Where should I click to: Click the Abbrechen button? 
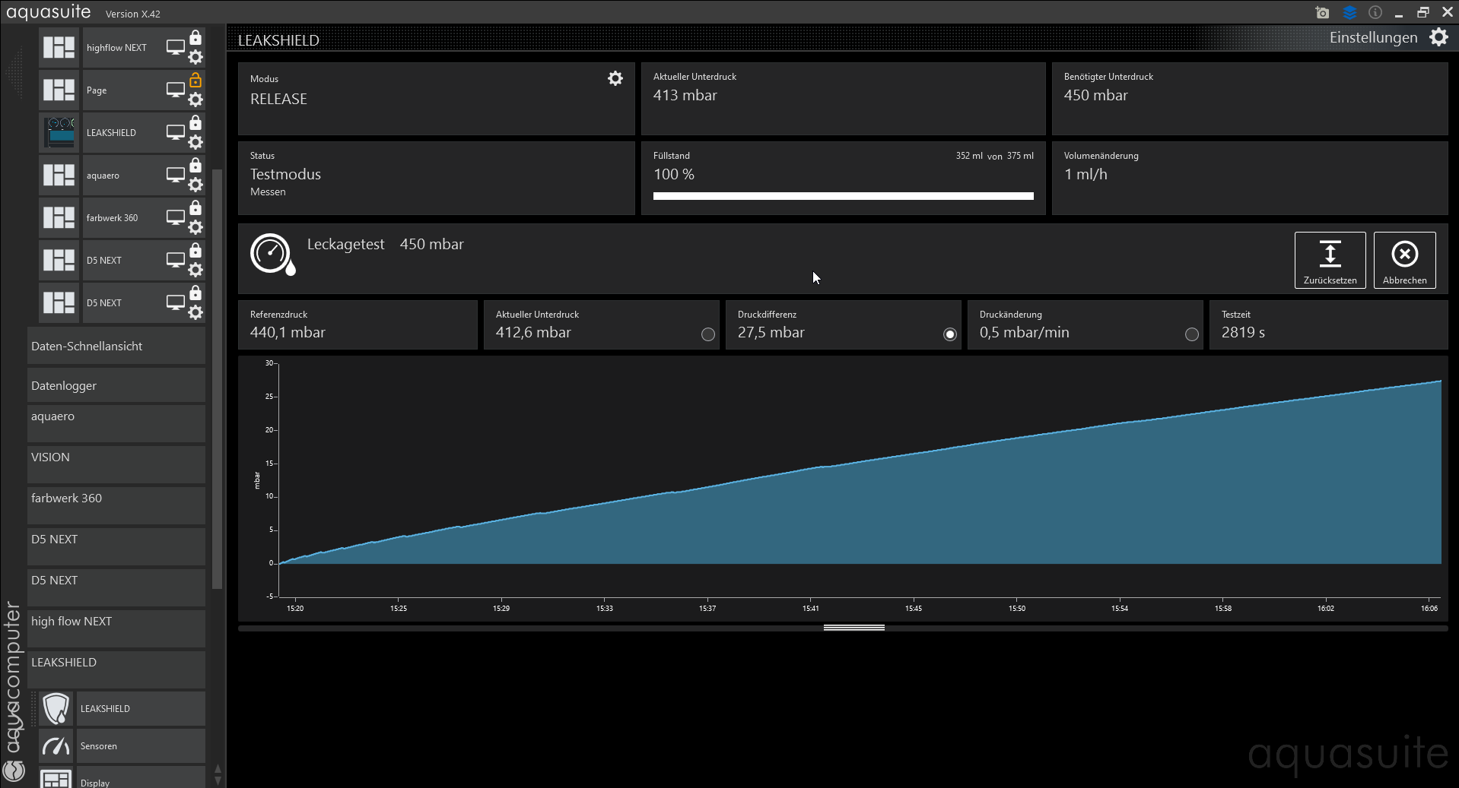1404,260
